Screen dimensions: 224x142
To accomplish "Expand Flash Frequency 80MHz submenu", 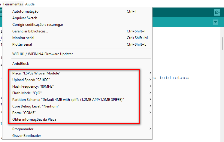I will [77, 86].
